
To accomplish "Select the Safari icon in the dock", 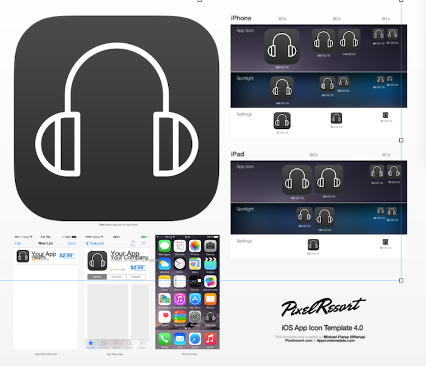I will [x=195, y=338].
